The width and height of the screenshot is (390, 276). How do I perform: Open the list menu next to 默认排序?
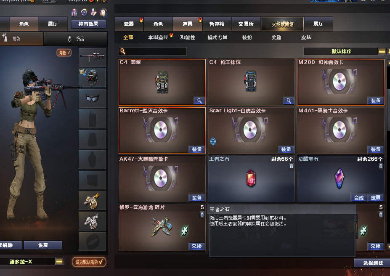click(x=382, y=51)
